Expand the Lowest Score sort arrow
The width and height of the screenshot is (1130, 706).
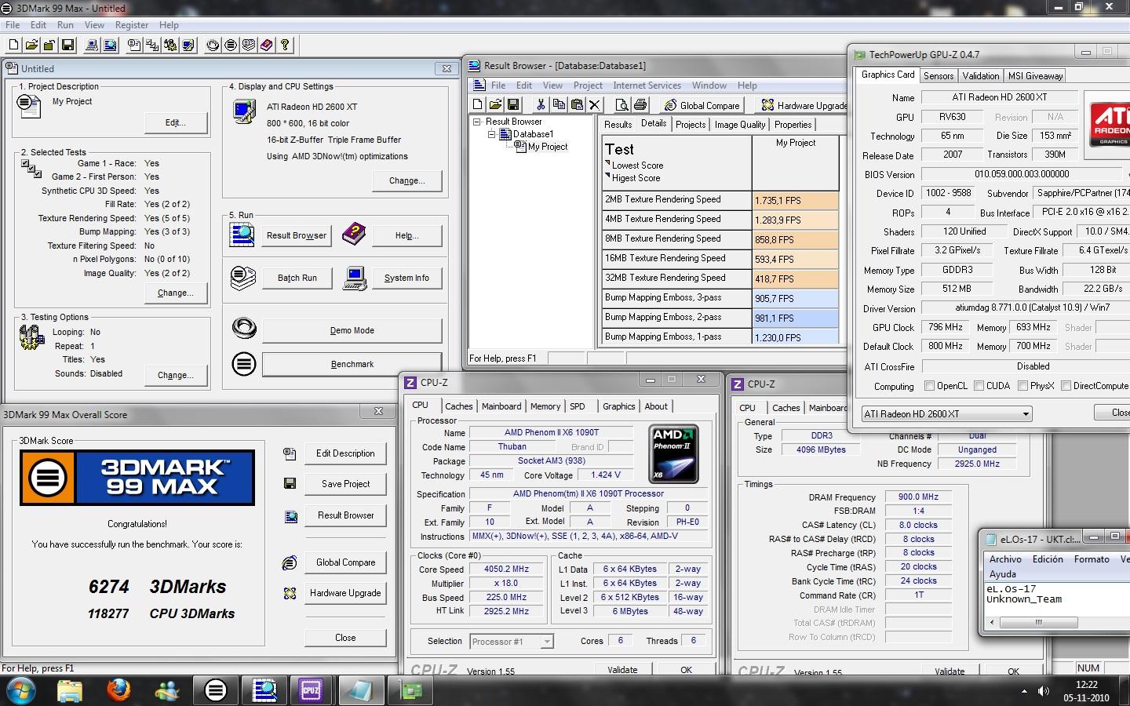tap(607, 163)
